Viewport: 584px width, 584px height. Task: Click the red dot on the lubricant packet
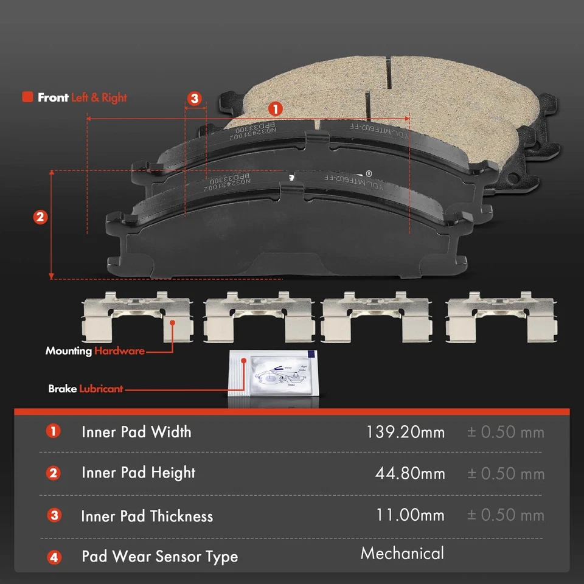(x=244, y=361)
